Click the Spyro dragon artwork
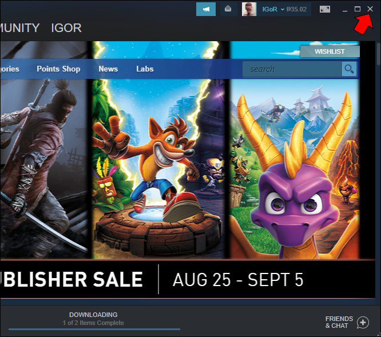This screenshot has width=381, height=337. coord(295,150)
